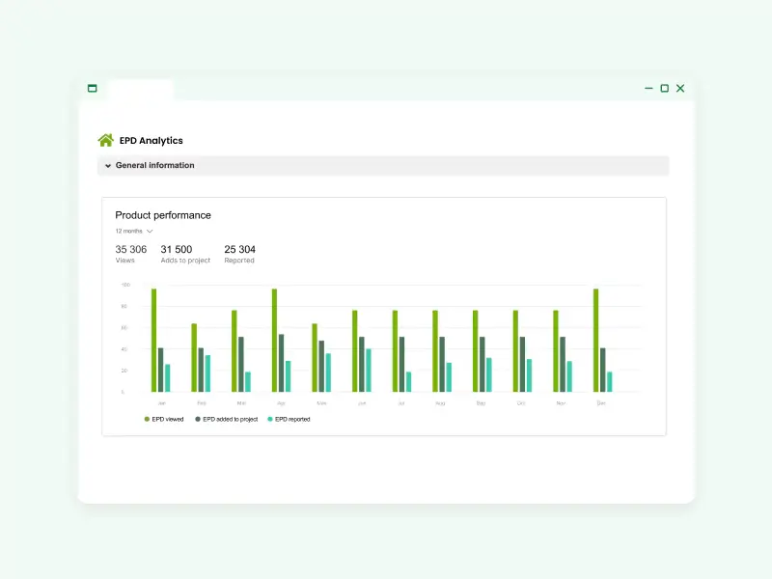Click the 31 500 Adds to project figure
The width and height of the screenshot is (772, 579).
tap(185, 254)
